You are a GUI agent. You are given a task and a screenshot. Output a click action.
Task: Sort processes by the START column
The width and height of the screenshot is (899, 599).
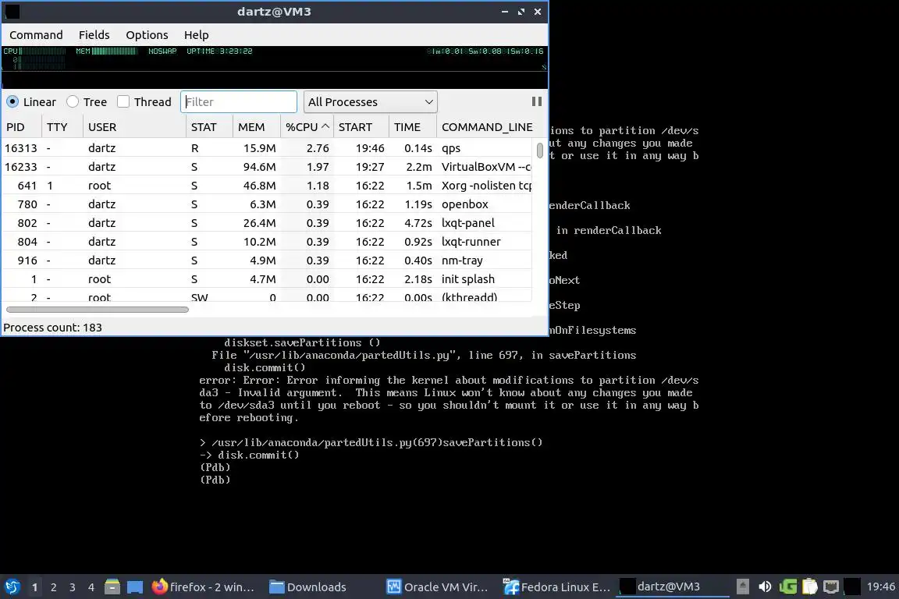pos(361,127)
